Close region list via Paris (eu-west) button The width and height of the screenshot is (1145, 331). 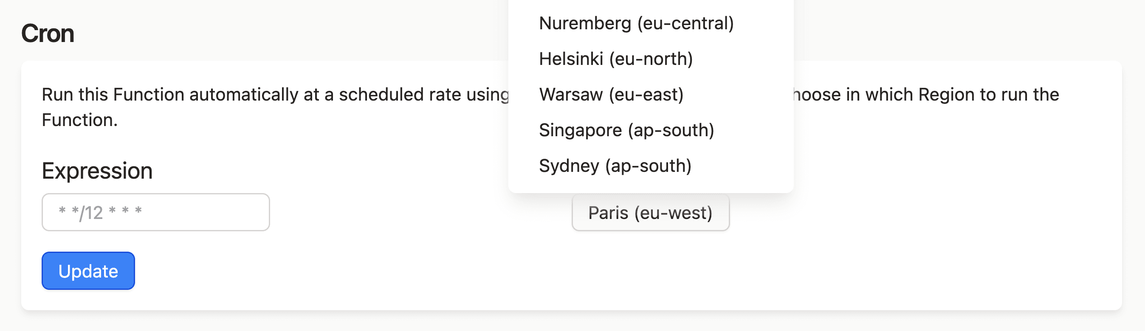(650, 212)
